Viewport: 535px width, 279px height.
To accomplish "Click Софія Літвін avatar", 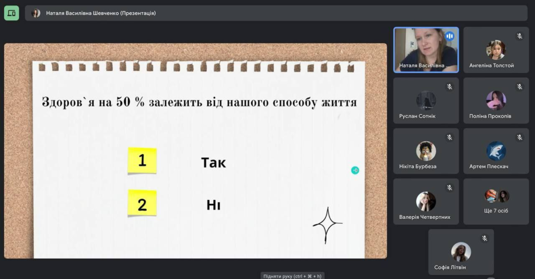I will coord(461,252).
